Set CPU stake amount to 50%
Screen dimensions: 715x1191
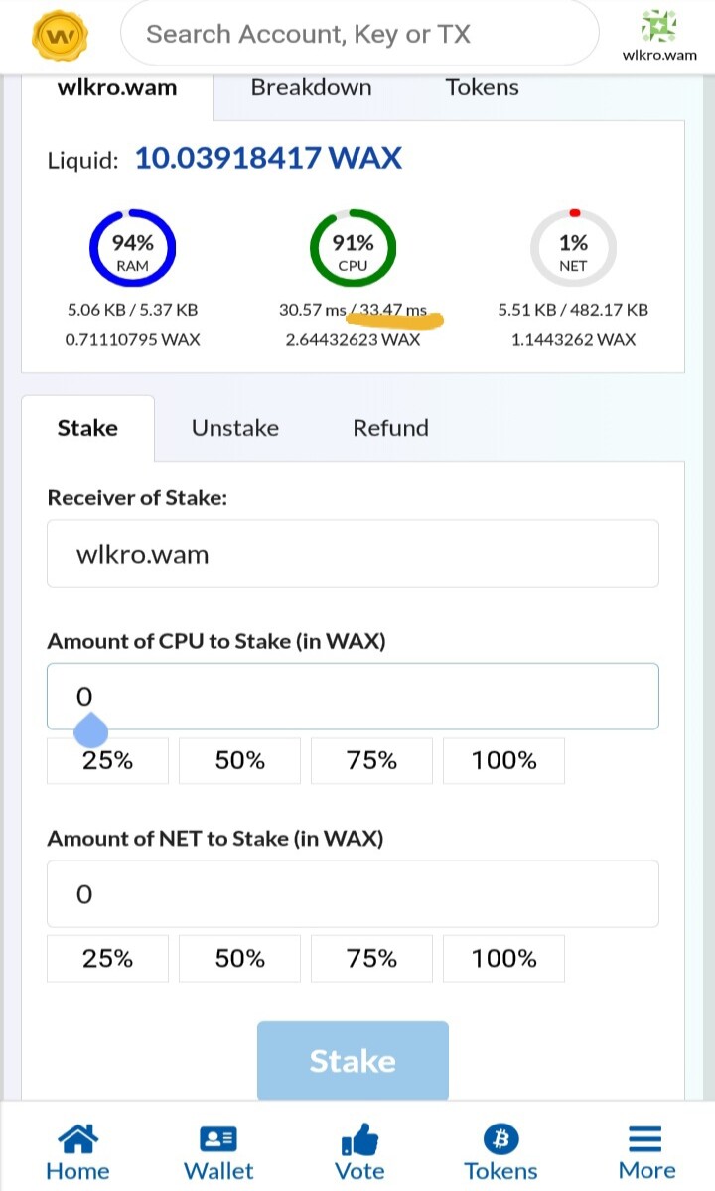pyautogui.click(x=240, y=761)
